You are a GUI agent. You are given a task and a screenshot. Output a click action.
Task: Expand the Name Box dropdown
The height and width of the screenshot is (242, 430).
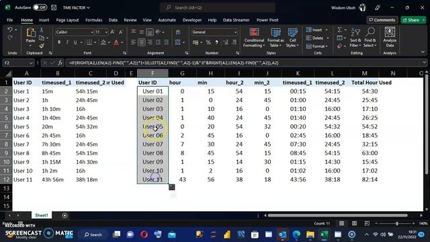pos(31,63)
